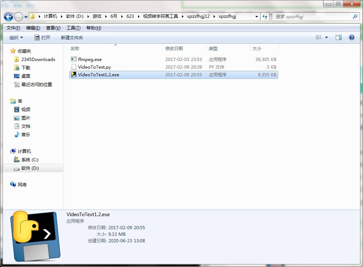
Task: Sort by 类型 column header
Action: (x=213, y=49)
